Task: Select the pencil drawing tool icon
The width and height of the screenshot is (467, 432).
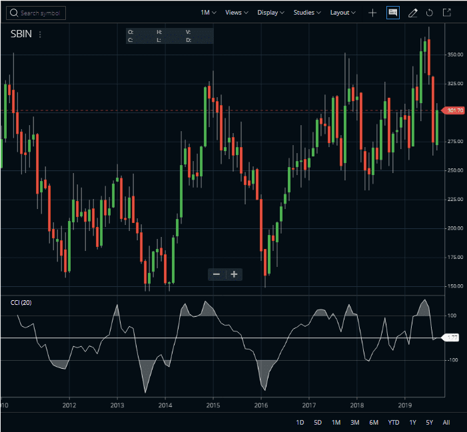Action: [x=412, y=13]
